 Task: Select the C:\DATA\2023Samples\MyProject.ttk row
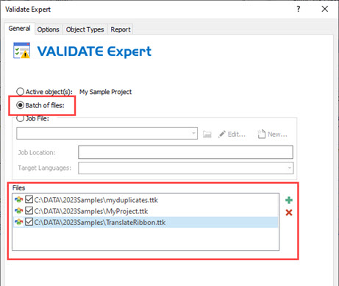pos(146,211)
